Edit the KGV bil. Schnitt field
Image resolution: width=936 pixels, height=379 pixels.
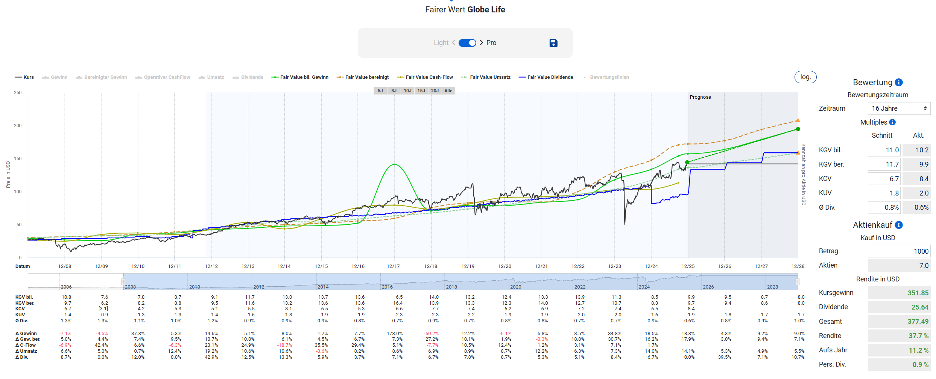tap(884, 150)
